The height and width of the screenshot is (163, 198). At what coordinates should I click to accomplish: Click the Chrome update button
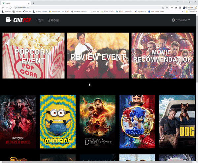click(x=192, y=8)
